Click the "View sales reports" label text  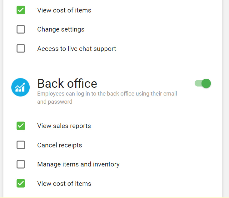click(x=64, y=126)
